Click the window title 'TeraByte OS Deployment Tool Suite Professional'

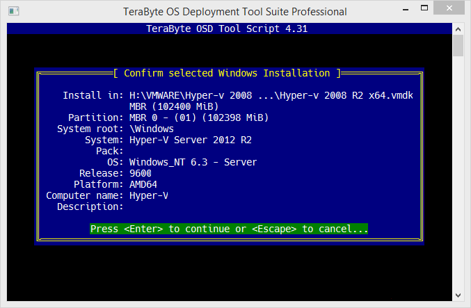click(235, 12)
